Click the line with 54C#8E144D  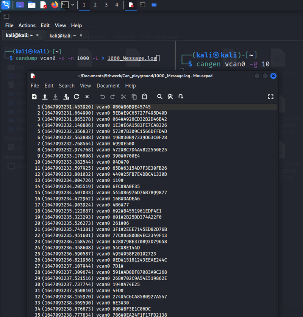(x=153, y=248)
